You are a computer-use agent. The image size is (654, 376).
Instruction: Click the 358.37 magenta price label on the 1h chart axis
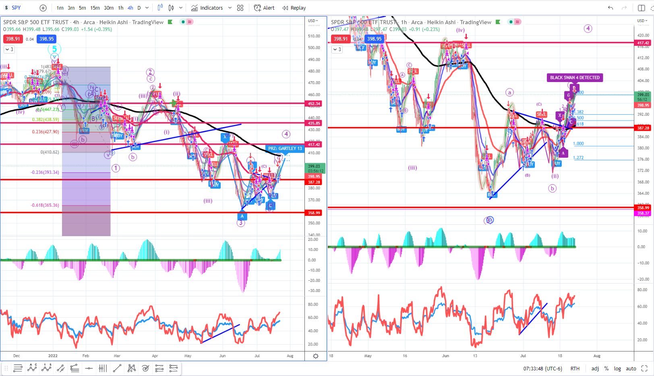(x=643, y=213)
